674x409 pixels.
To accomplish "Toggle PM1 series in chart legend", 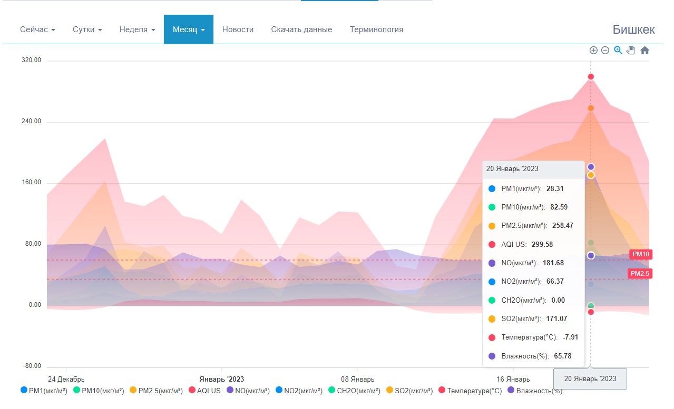I will pos(44,391).
